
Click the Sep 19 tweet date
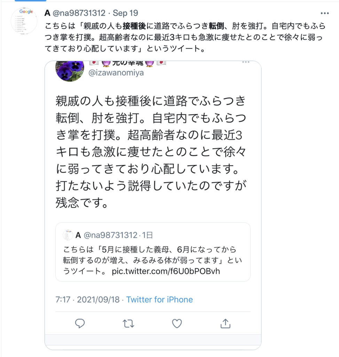[x=125, y=13]
